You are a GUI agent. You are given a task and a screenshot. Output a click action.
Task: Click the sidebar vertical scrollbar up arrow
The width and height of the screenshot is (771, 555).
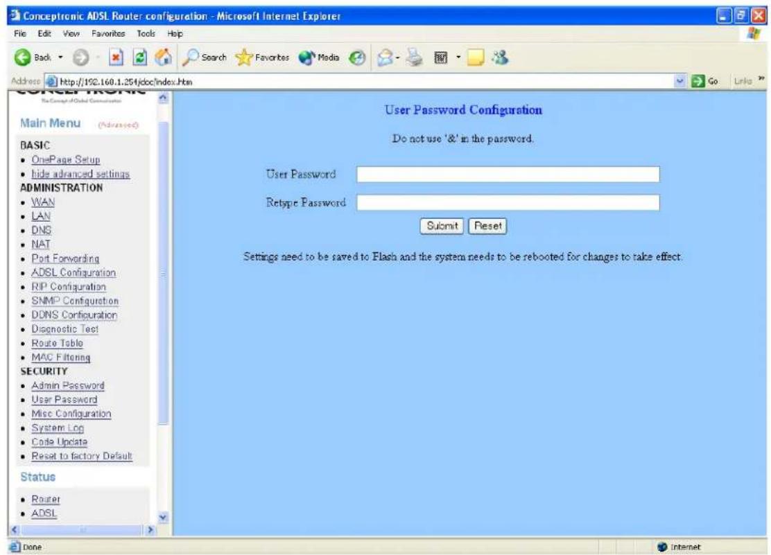click(x=163, y=98)
